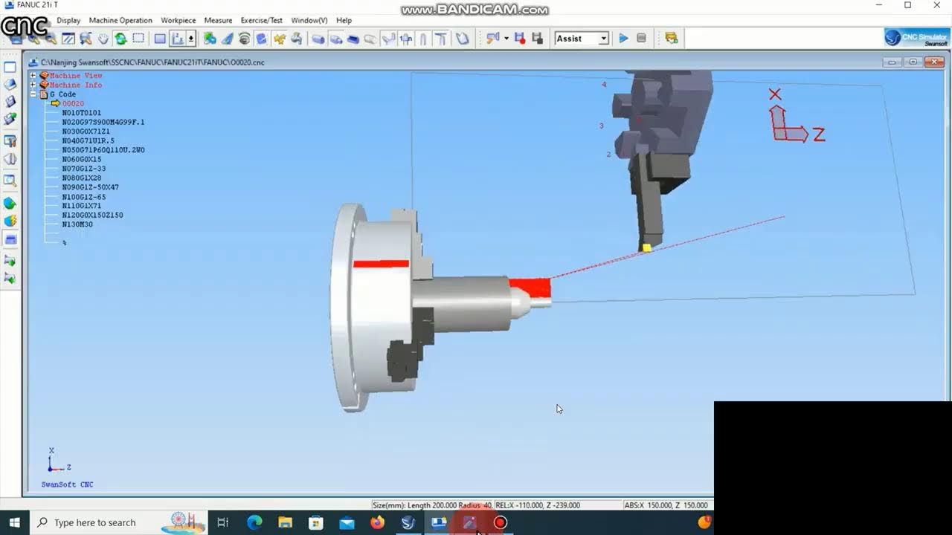Click the sidebar sphere with lightning icon

tap(10, 221)
